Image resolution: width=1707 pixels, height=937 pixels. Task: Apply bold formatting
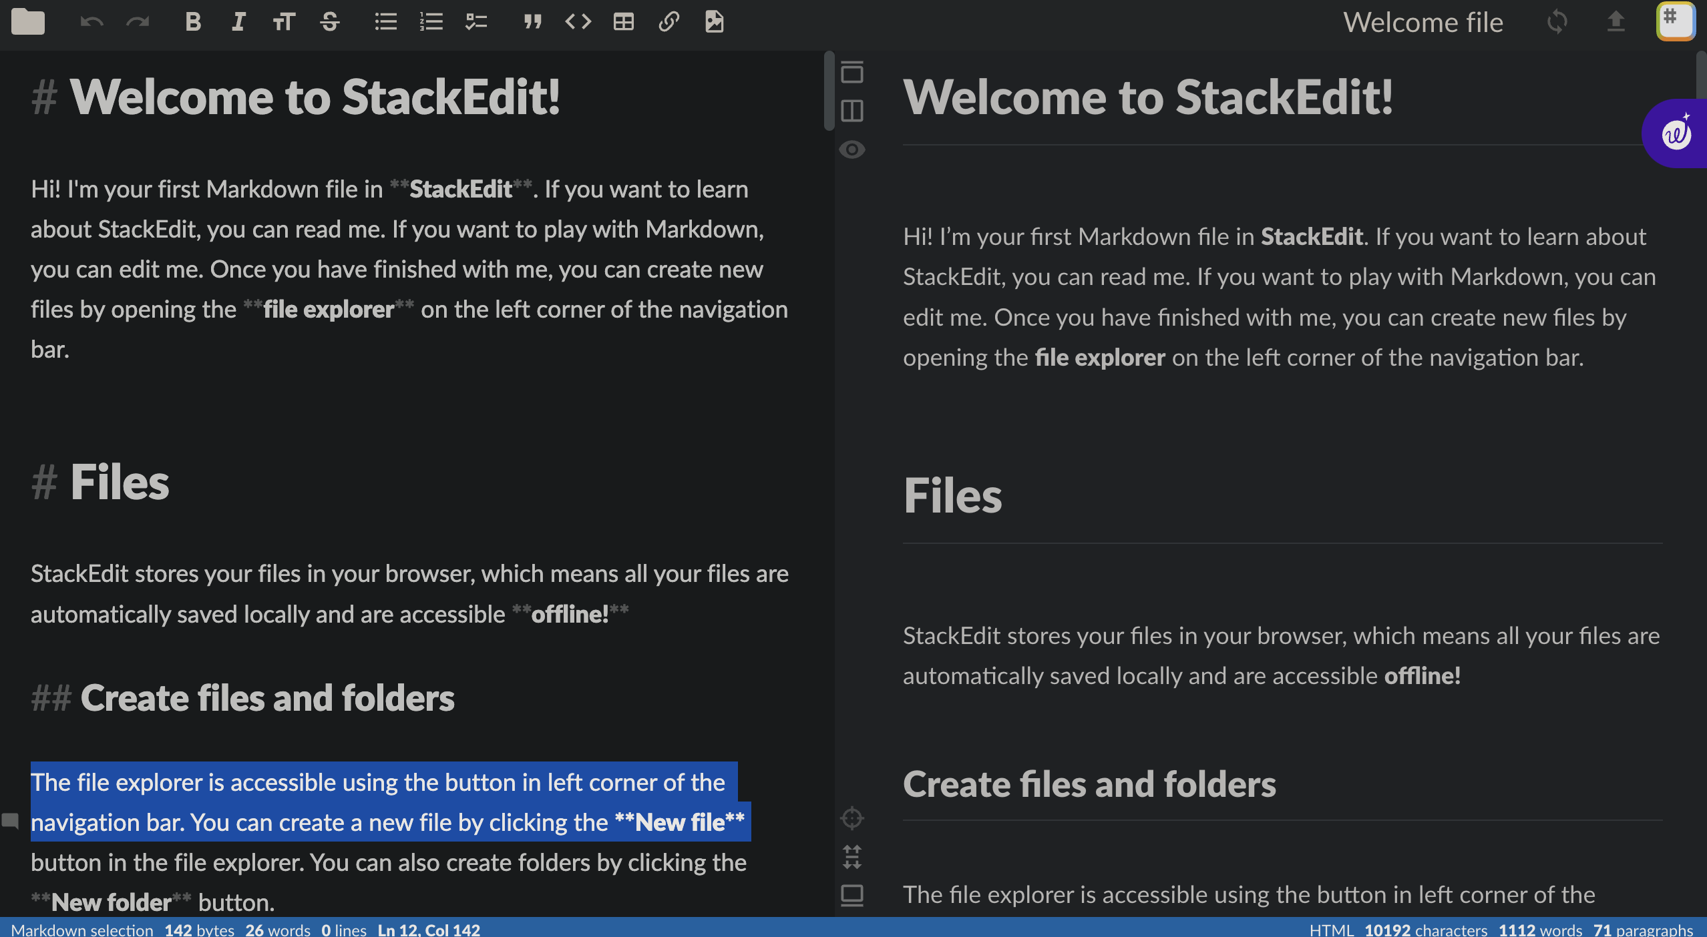coord(194,22)
